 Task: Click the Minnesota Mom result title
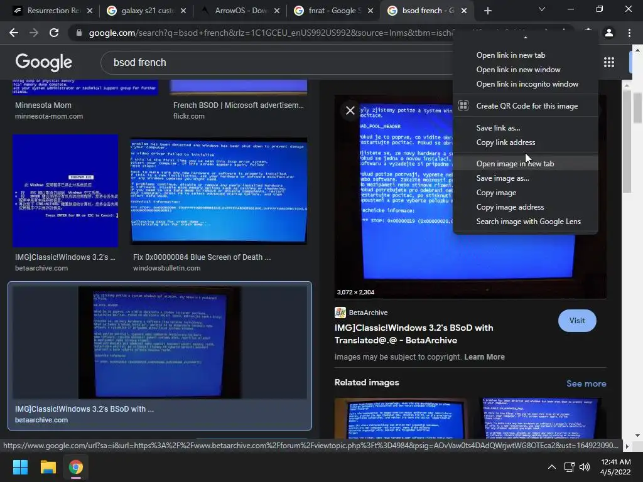(43, 105)
